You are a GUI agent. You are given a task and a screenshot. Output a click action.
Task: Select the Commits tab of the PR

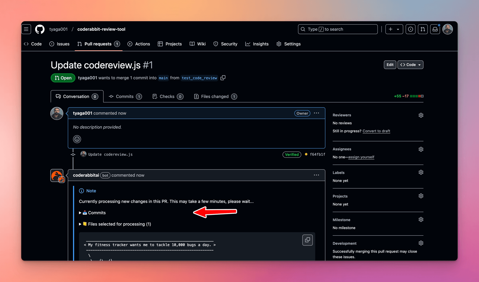click(x=125, y=97)
